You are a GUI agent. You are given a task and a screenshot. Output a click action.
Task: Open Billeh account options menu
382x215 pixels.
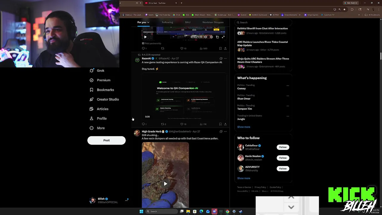point(127,200)
